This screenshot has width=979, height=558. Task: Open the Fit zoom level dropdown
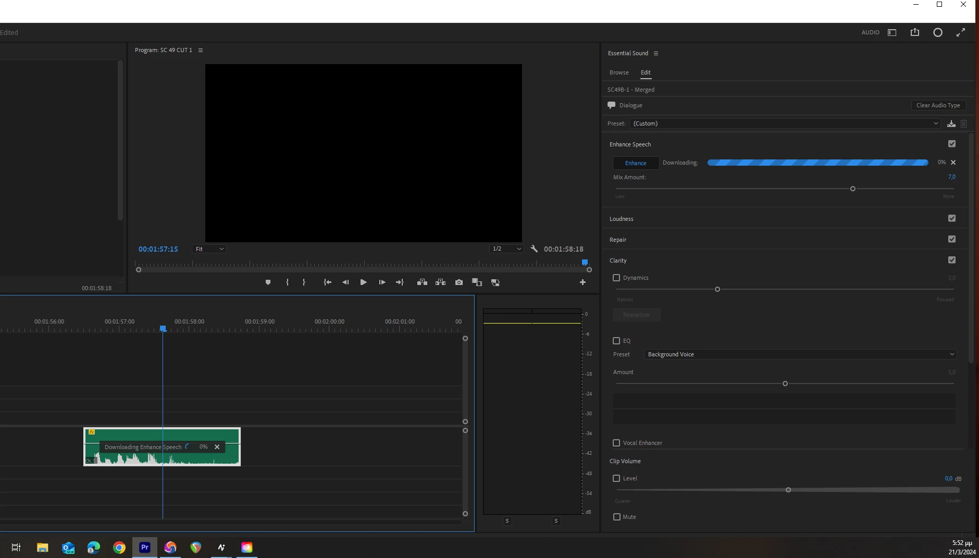coord(209,249)
